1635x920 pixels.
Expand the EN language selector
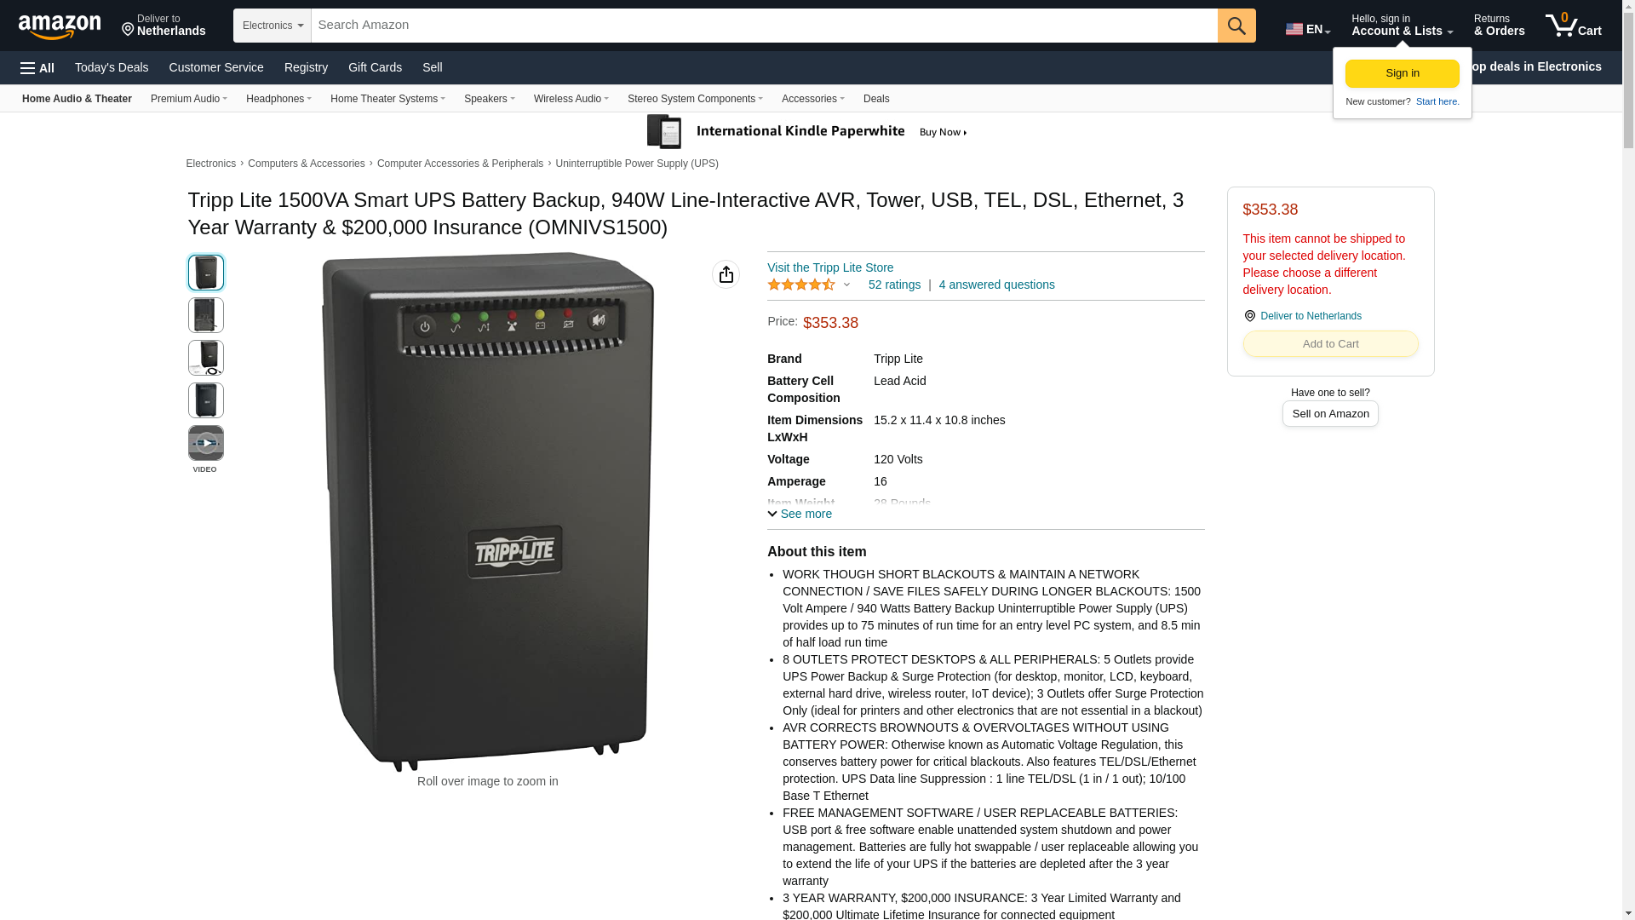[x=1308, y=29]
